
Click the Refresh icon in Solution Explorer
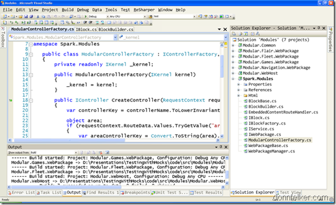[246, 34]
